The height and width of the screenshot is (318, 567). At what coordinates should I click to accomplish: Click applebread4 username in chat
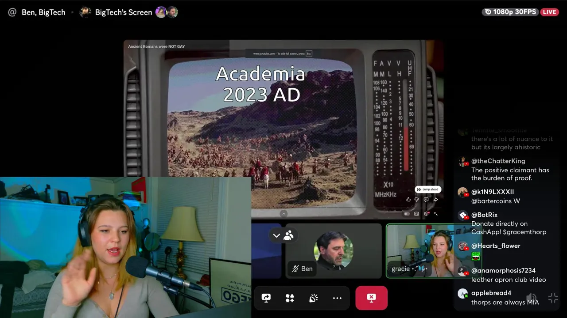coord(491,293)
